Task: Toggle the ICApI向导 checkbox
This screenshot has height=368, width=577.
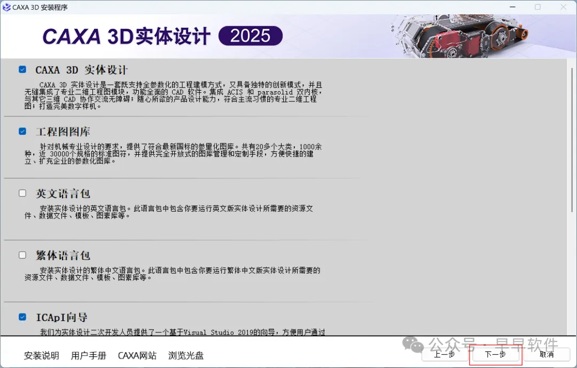Action: coord(22,317)
